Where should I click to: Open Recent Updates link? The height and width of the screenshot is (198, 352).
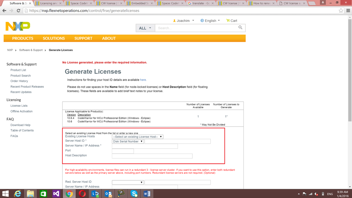tap(21, 92)
